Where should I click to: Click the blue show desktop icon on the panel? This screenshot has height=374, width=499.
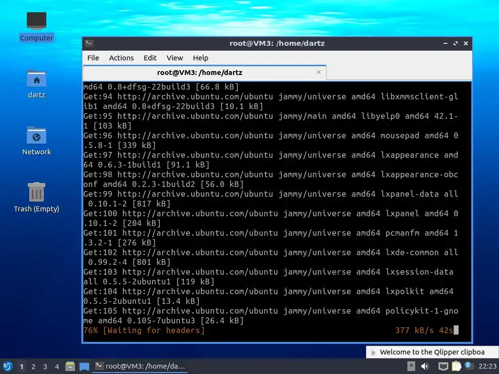[84, 366]
